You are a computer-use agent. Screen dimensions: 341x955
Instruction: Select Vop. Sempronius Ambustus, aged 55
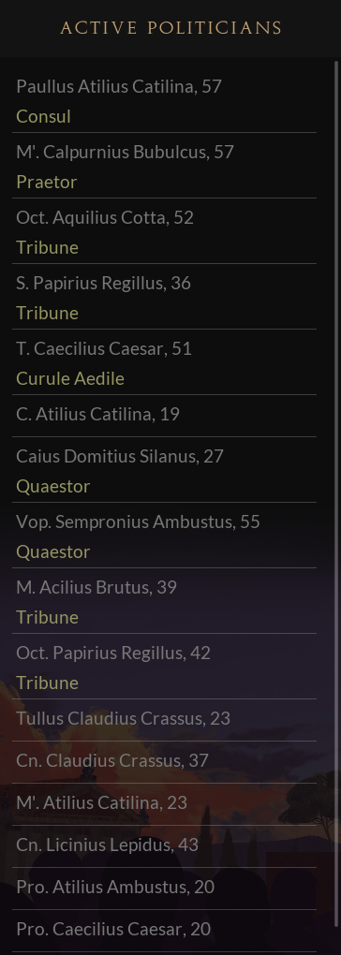tap(165, 536)
